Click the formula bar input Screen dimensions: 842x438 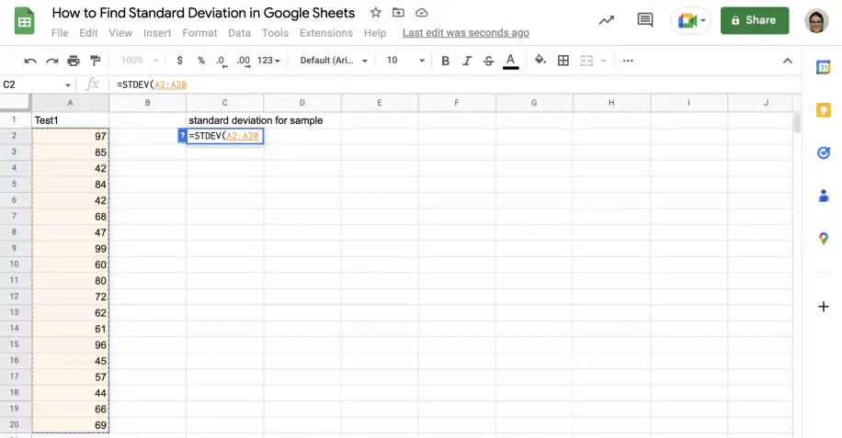[x=454, y=84]
